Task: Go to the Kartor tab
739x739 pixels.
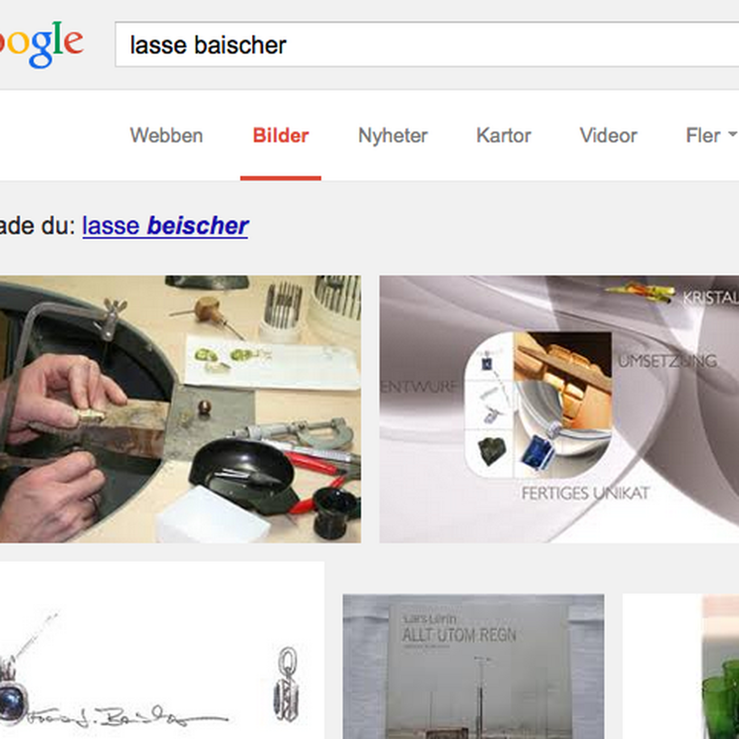Action: point(504,136)
